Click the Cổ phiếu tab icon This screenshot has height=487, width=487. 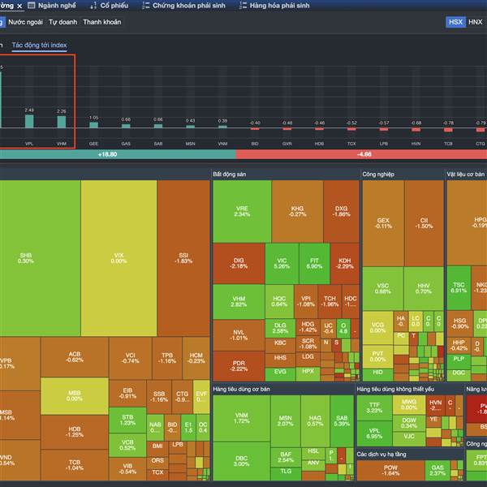tap(93, 6)
